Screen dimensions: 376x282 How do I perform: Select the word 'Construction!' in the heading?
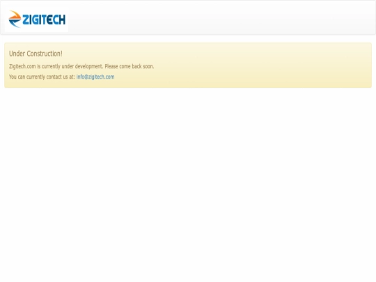click(x=45, y=54)
